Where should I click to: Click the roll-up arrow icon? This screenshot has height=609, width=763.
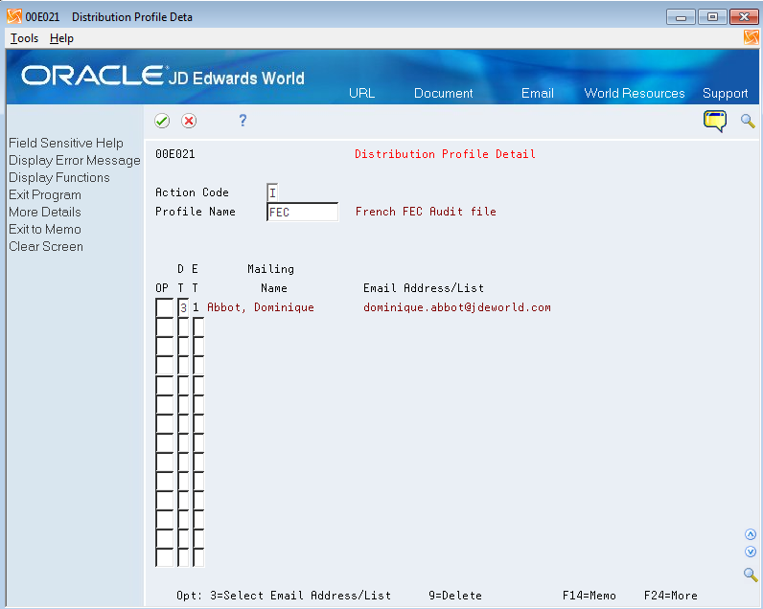click(751, 534)
